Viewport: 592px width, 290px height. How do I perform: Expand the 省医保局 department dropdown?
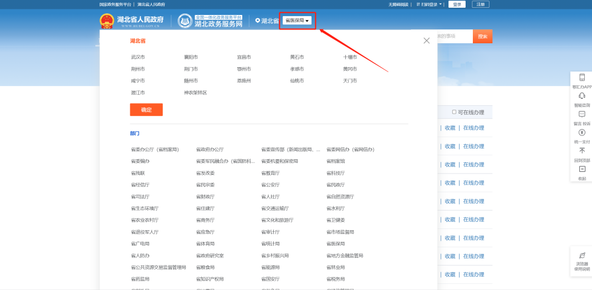pos(297,21)
